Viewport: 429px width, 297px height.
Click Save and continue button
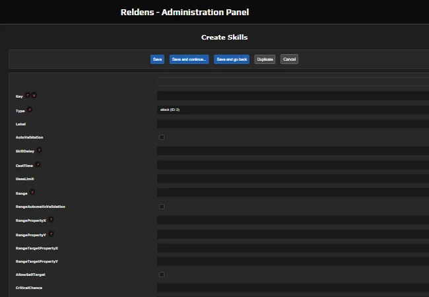coord(189,59)
